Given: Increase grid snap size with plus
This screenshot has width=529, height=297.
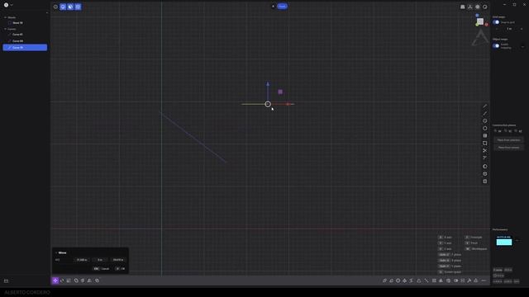Looking at the screenshot, I should pos(522,29).
